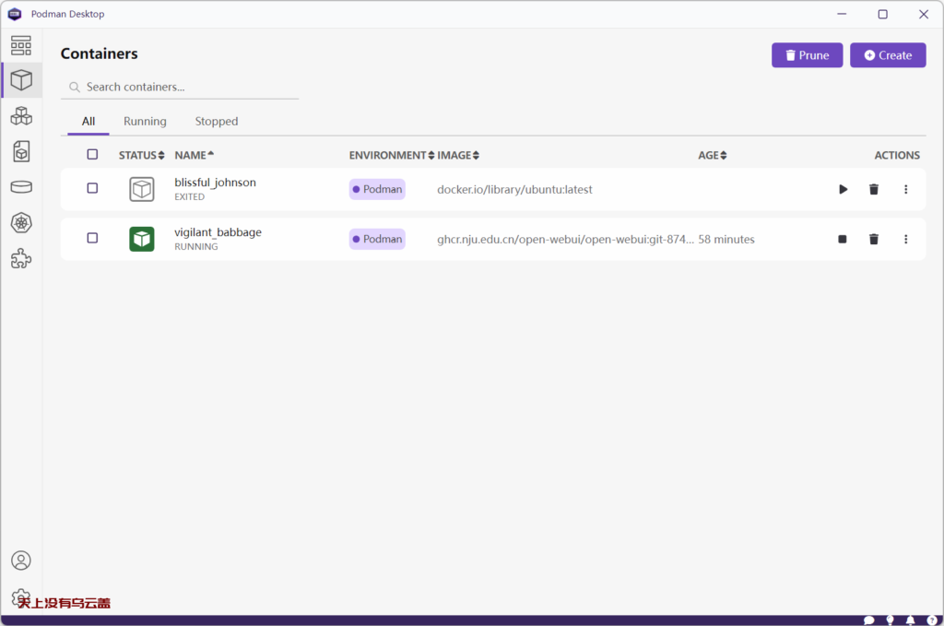This screenshot has height=626, width=944.
Task: Click the Create button
Action: pos(888,54)
